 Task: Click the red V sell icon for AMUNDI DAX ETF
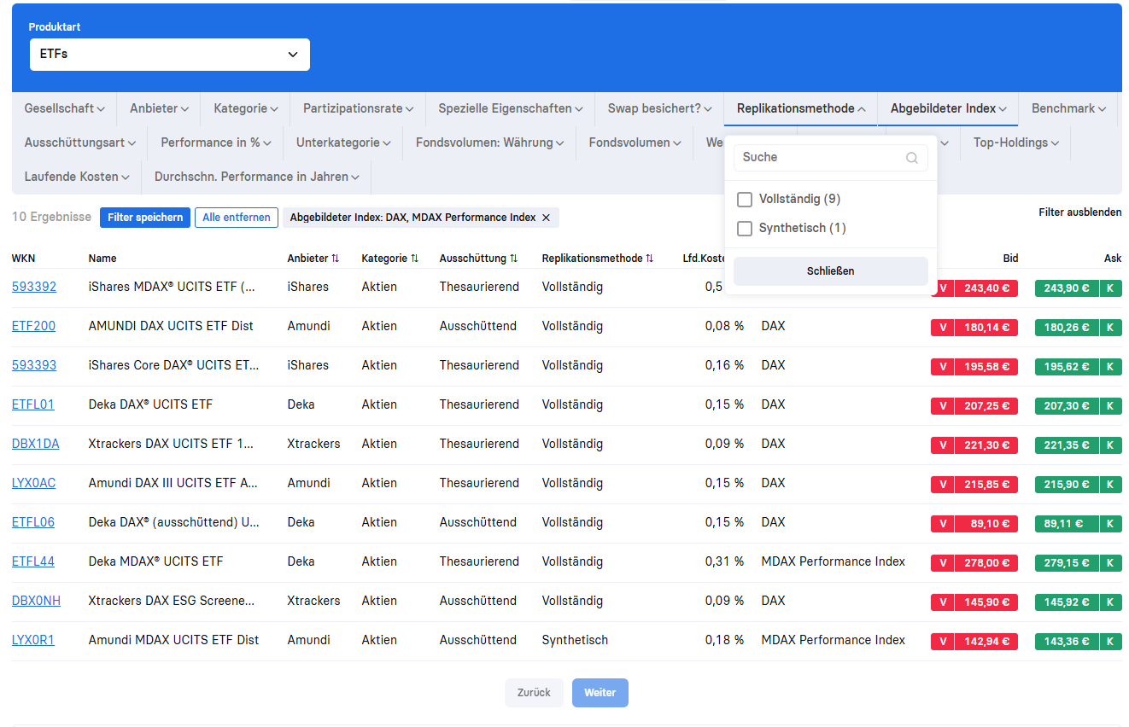(x=943, y=327)
